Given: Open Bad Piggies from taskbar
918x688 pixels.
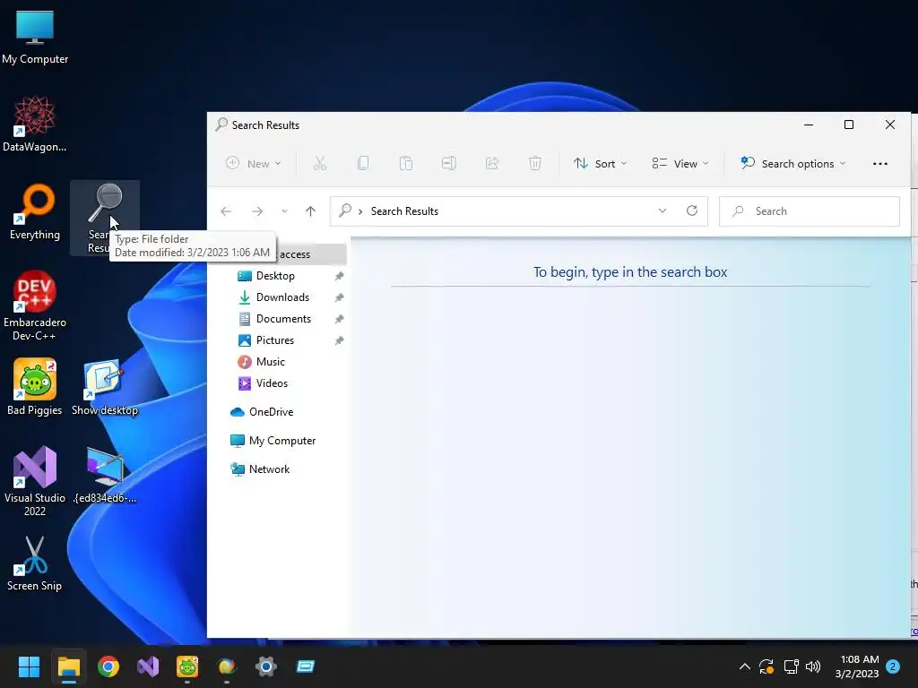Looking at the screenshot, I should (187, 666).
